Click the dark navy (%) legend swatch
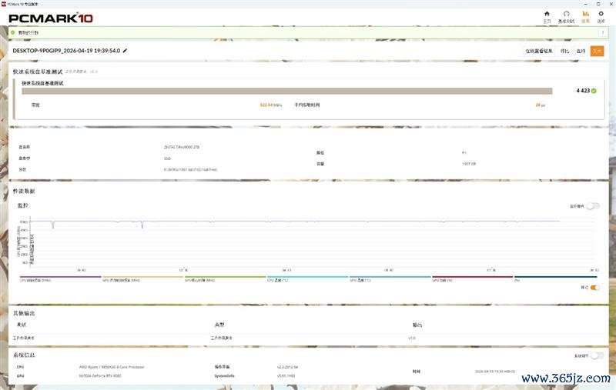The height and width of the screenshot is (390, 616). coord(555,277)
